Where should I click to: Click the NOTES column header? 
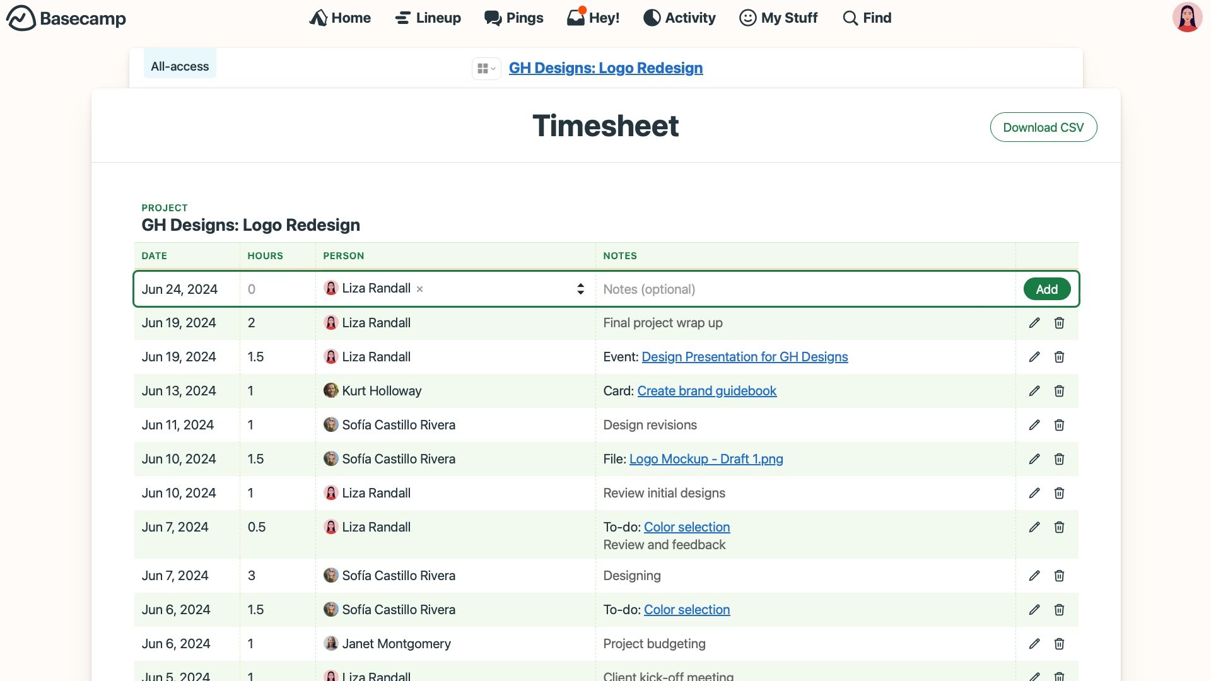(619, 256)
